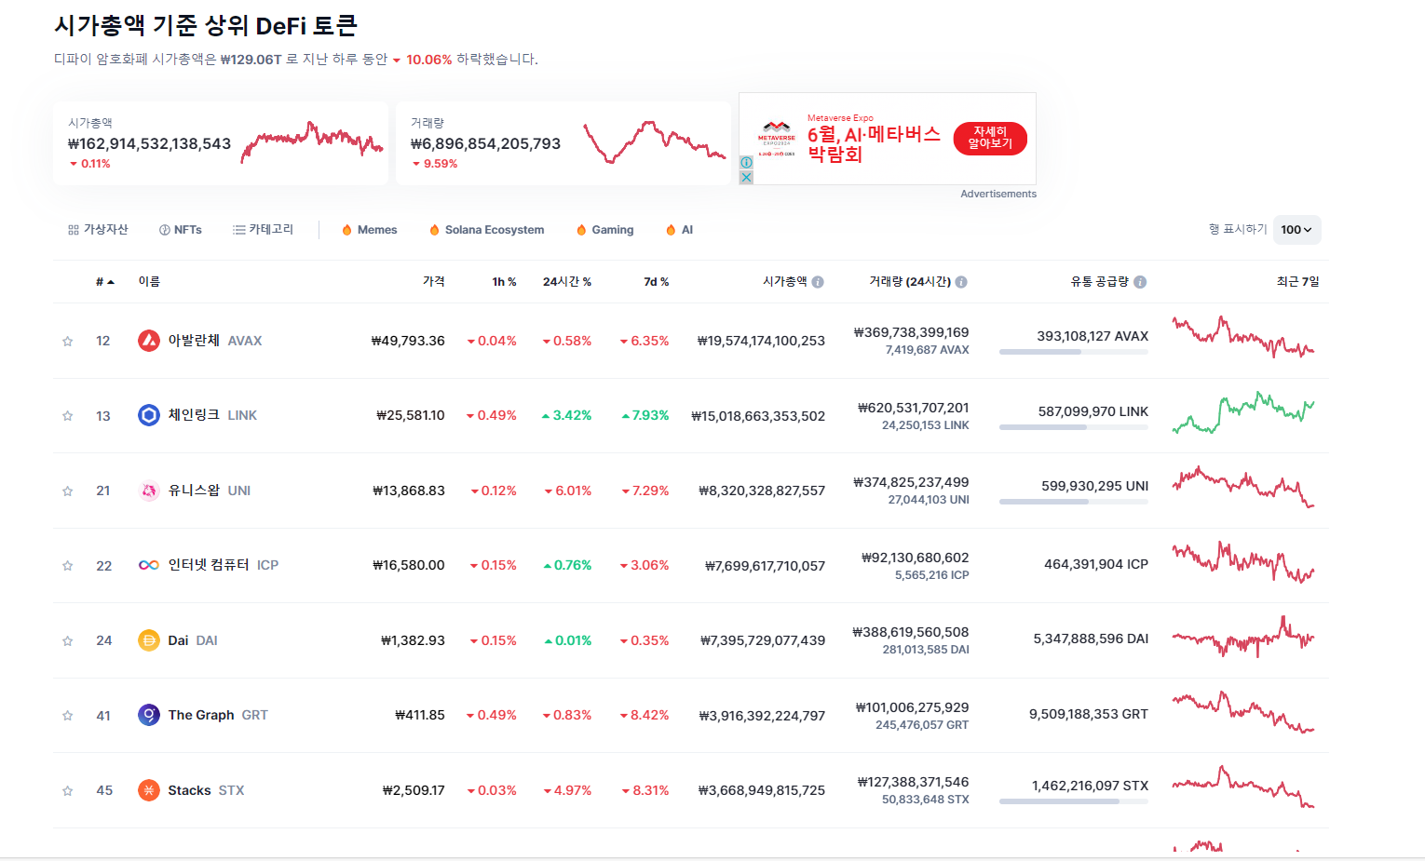Viewport: 1425px width, 861px height.
Task: Add The Graph GRT to watchlist star
Action: point(67,716)
